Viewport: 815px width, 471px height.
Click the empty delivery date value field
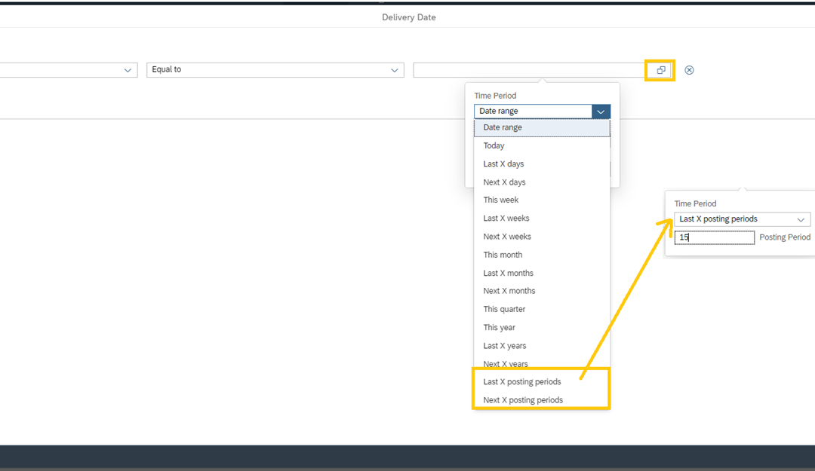point(528,70)
